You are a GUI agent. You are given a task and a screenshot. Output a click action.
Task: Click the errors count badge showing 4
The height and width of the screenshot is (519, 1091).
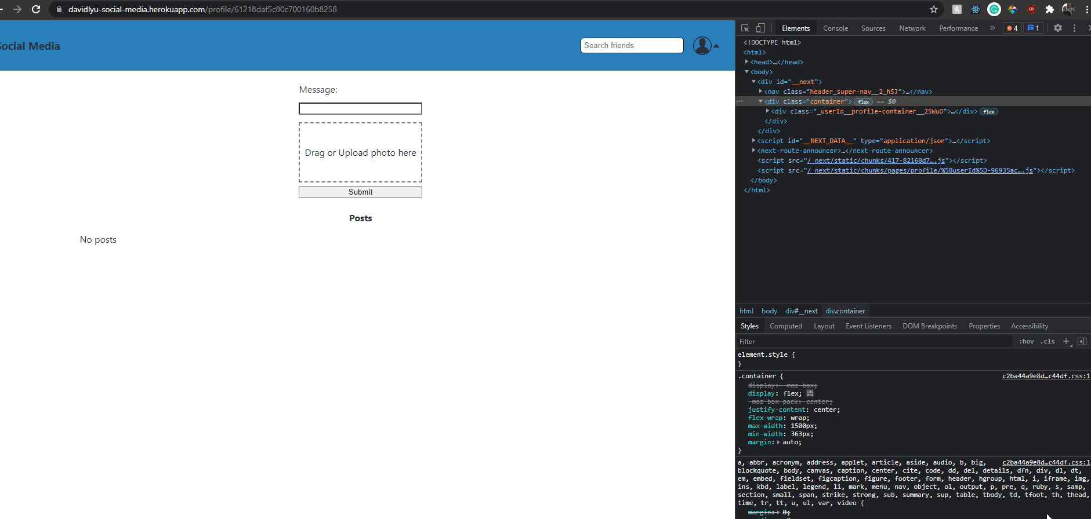pos(1012,28)
